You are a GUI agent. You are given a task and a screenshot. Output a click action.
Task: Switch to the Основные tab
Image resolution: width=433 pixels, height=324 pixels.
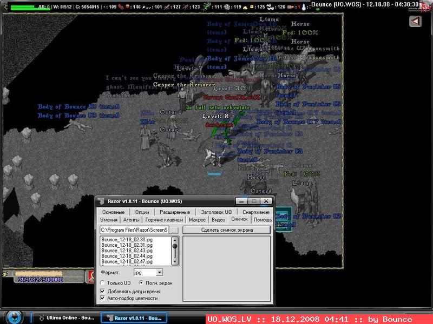pyautogui.click(x=113, y=212)
